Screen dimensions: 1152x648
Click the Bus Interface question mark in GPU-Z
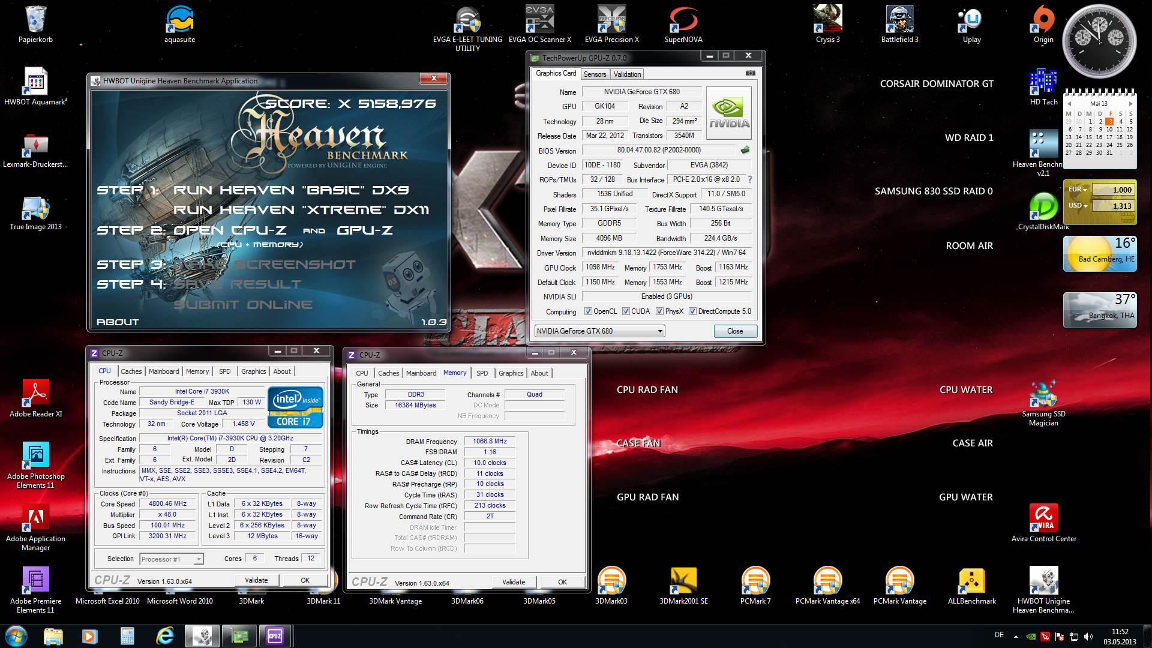coord(749,179)
